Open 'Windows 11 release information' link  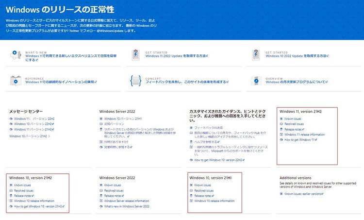(304, 135)
